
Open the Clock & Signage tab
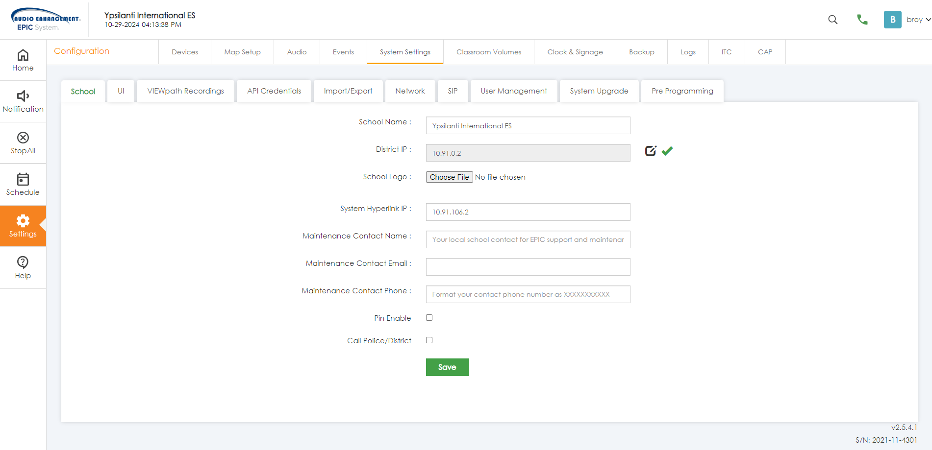[x=575, y=52]
